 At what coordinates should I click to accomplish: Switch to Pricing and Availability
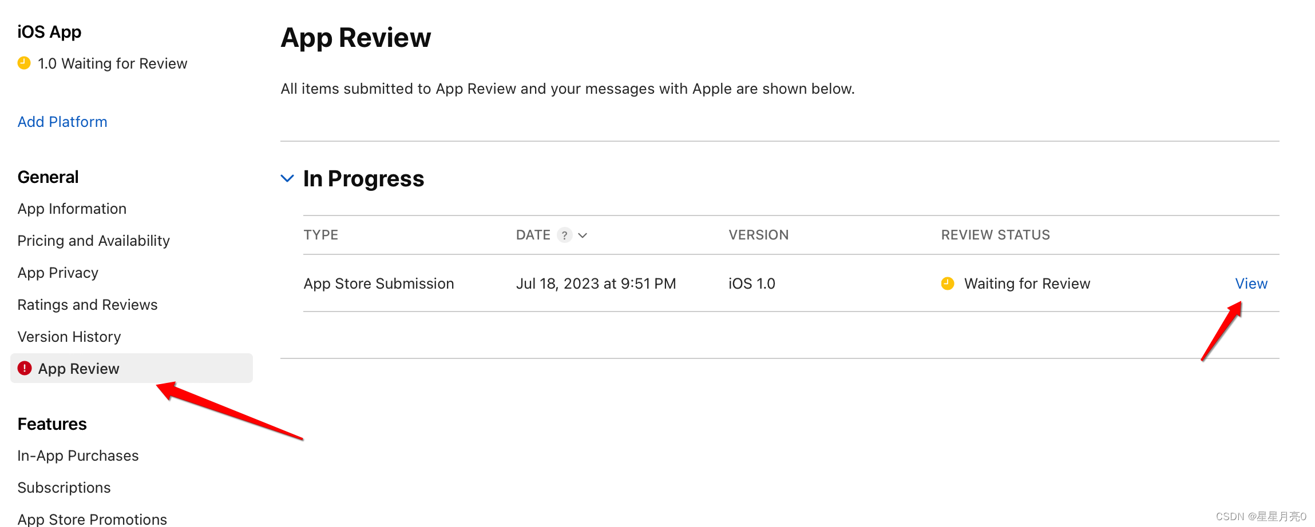tap(93, 240)
